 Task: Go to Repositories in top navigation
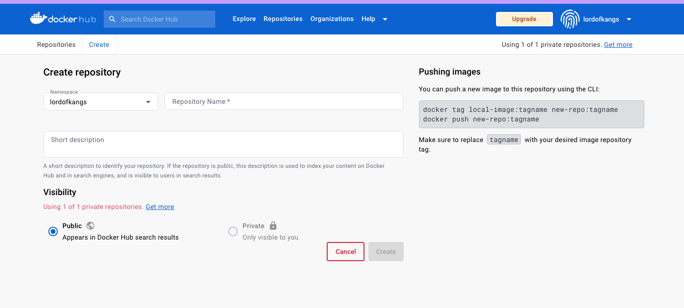[x=283, y=19]
